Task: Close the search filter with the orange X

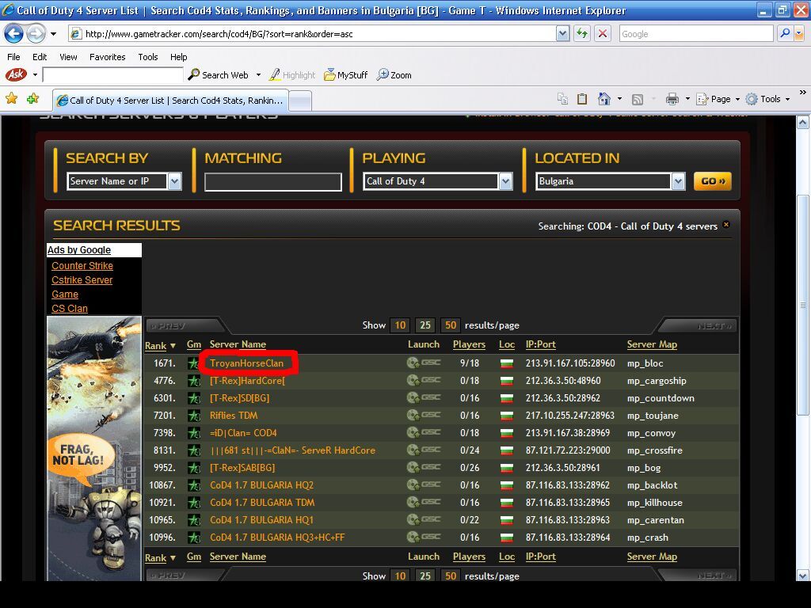Action: tap(726, 225)
